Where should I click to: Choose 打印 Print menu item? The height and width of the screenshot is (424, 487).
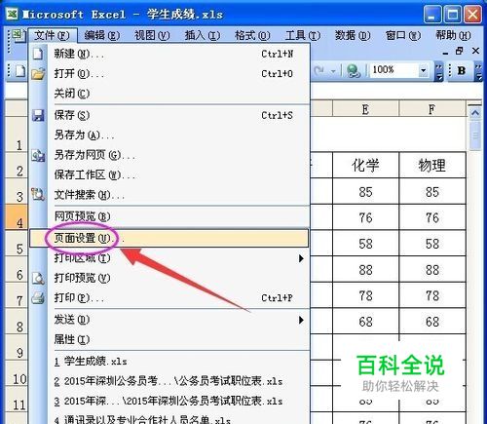(169, 297)
